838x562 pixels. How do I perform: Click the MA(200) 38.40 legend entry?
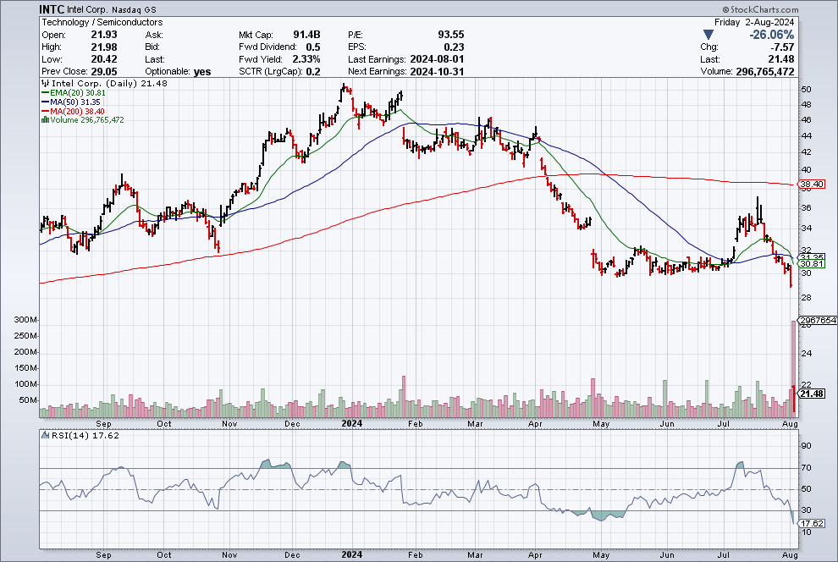tap(73, 111)
